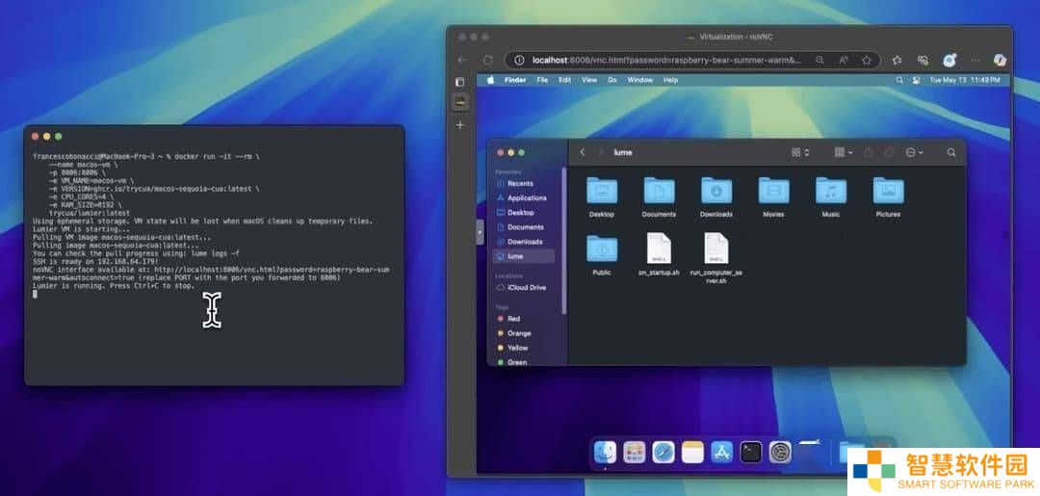
Task: Click the Finder share button
Action: click(869, 152)
